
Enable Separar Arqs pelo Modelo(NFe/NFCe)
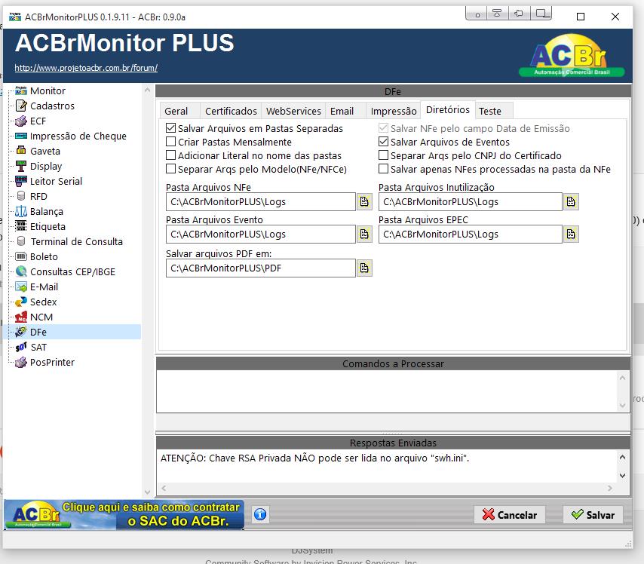tap(171, 169)
